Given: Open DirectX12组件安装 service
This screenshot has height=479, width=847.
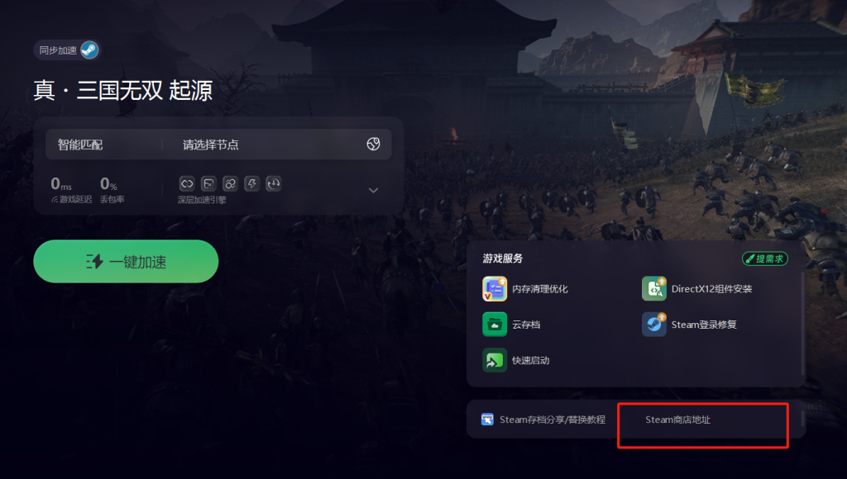Looking at the screenshot, I should click(696, 289).
